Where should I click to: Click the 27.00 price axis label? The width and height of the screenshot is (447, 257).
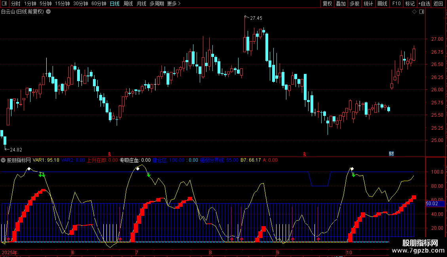point(437,39)
